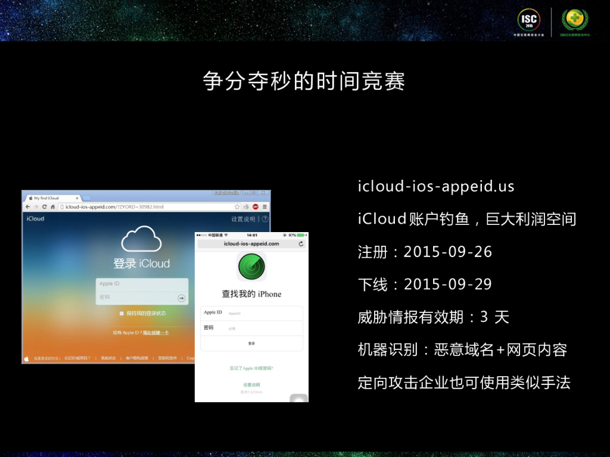Click the 条款和条件 footer link
Viewport: 610px width, 457px height.
point(167,358)
